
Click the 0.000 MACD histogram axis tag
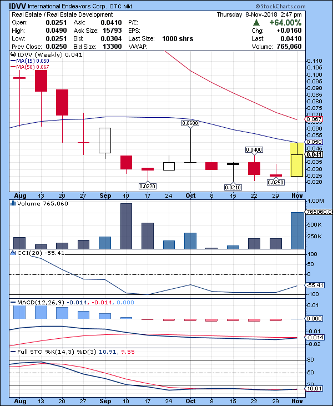click(x=314, y=318)
